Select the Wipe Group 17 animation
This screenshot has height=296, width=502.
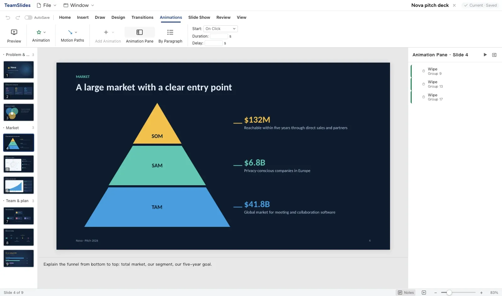pos(455,97)
